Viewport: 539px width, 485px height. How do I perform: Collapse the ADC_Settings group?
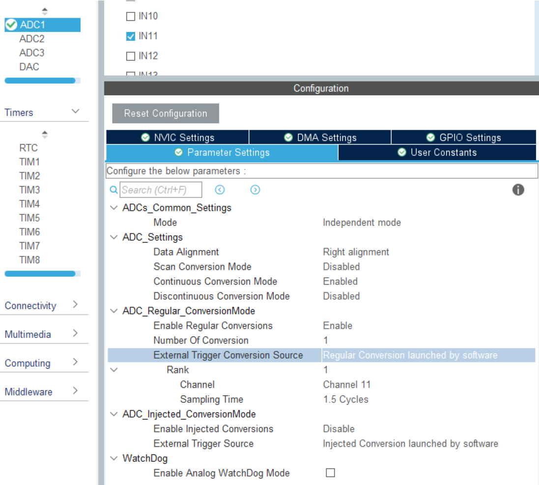114,237
